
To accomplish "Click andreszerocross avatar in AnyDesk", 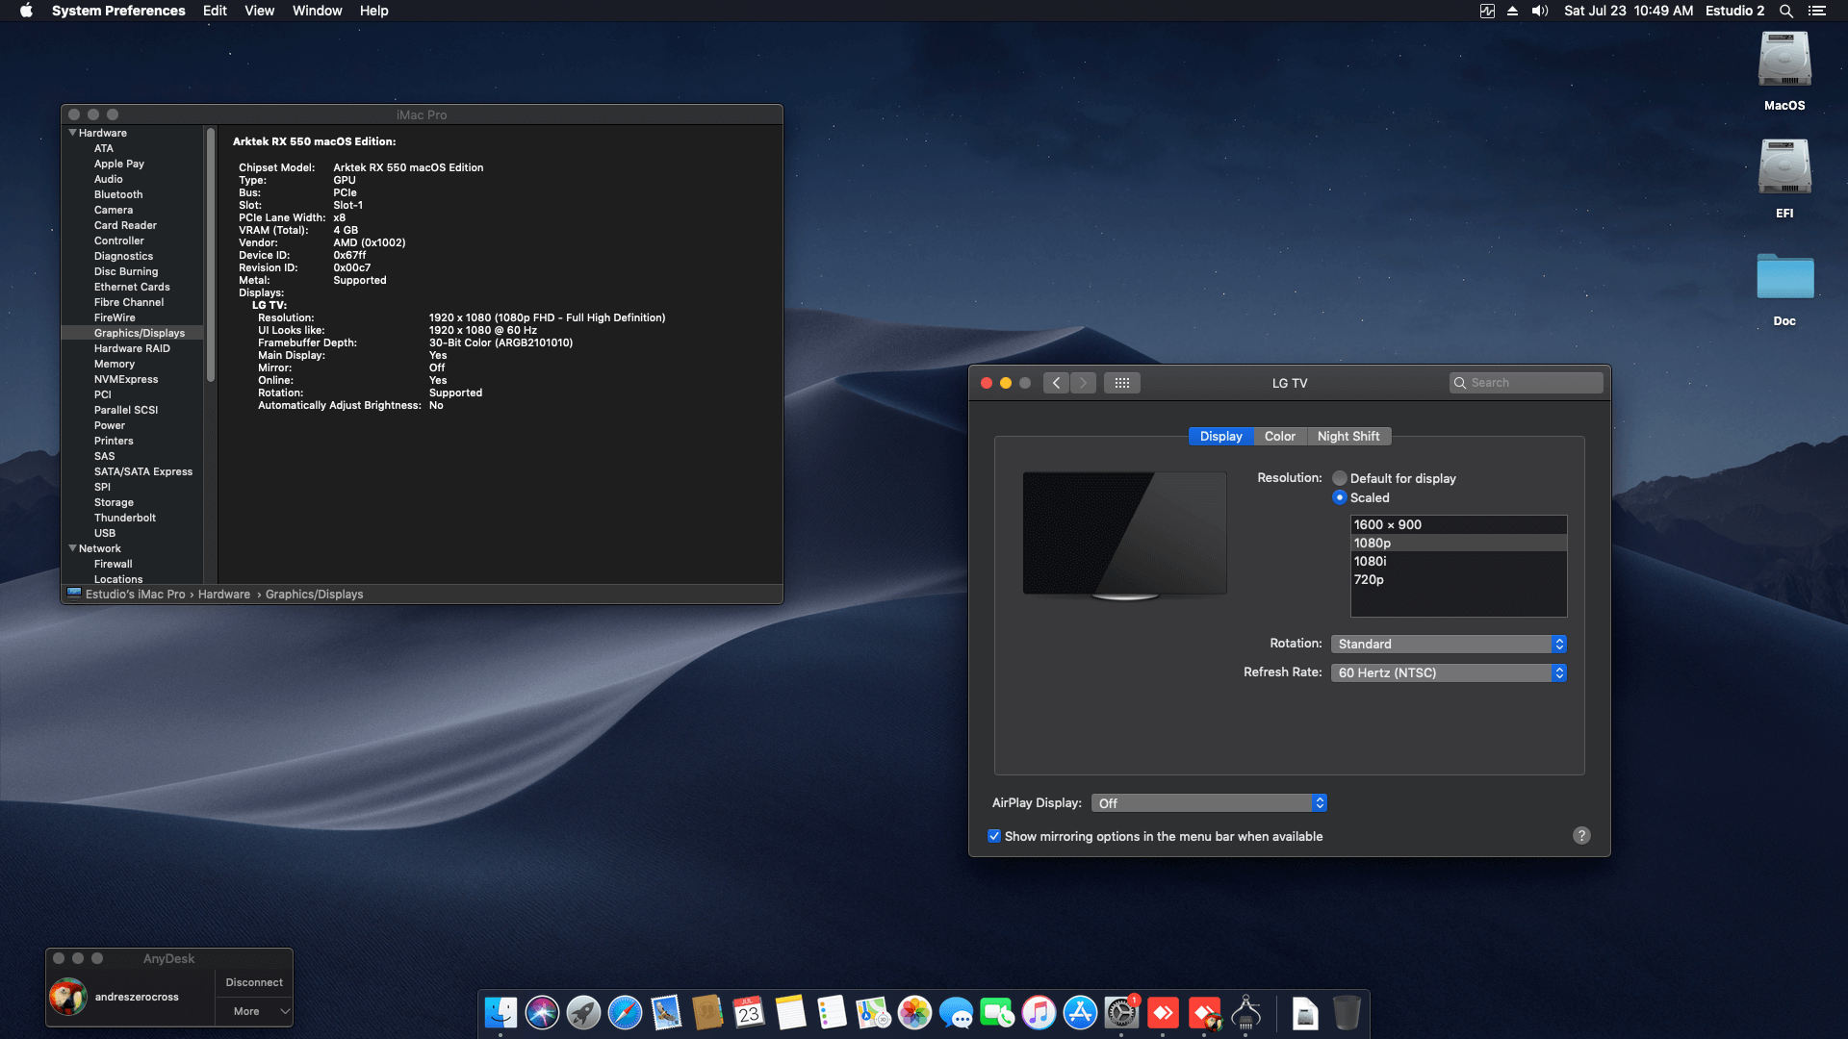I will (x=68, y=997).
